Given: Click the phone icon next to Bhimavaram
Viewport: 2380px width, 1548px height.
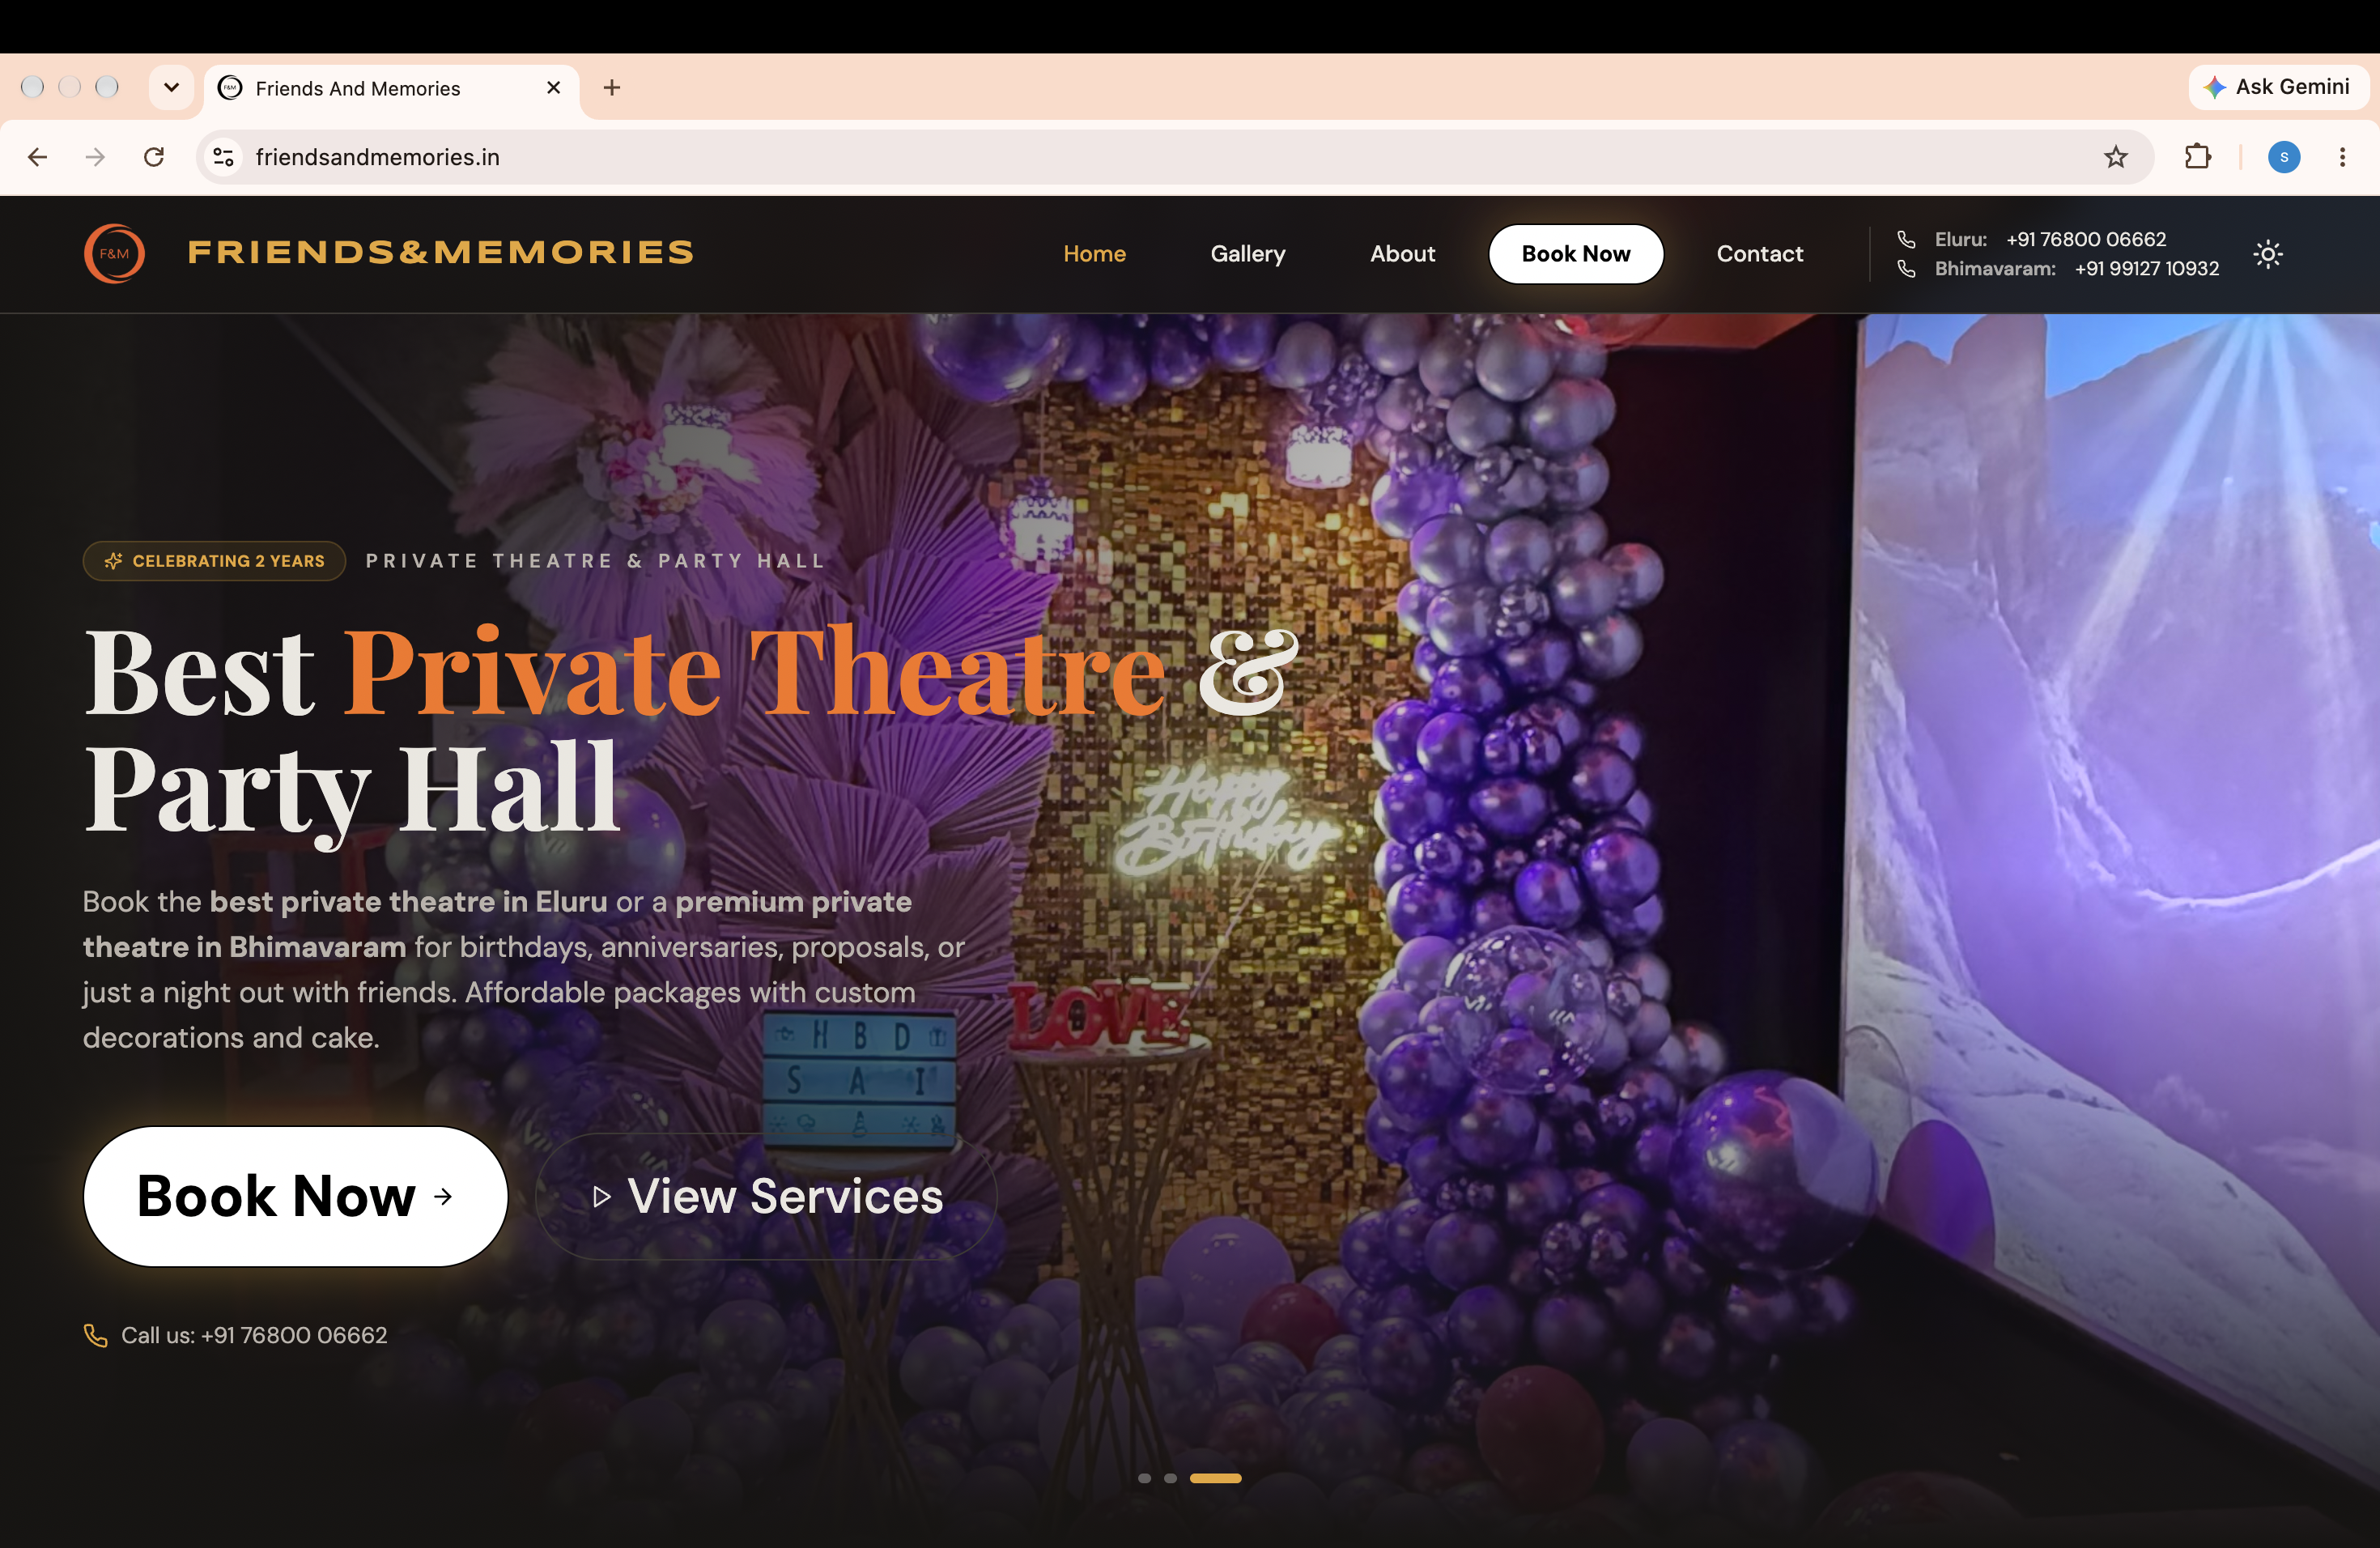Looking at the screenshot, I should pyautogui.click(x=1906, y=269).
